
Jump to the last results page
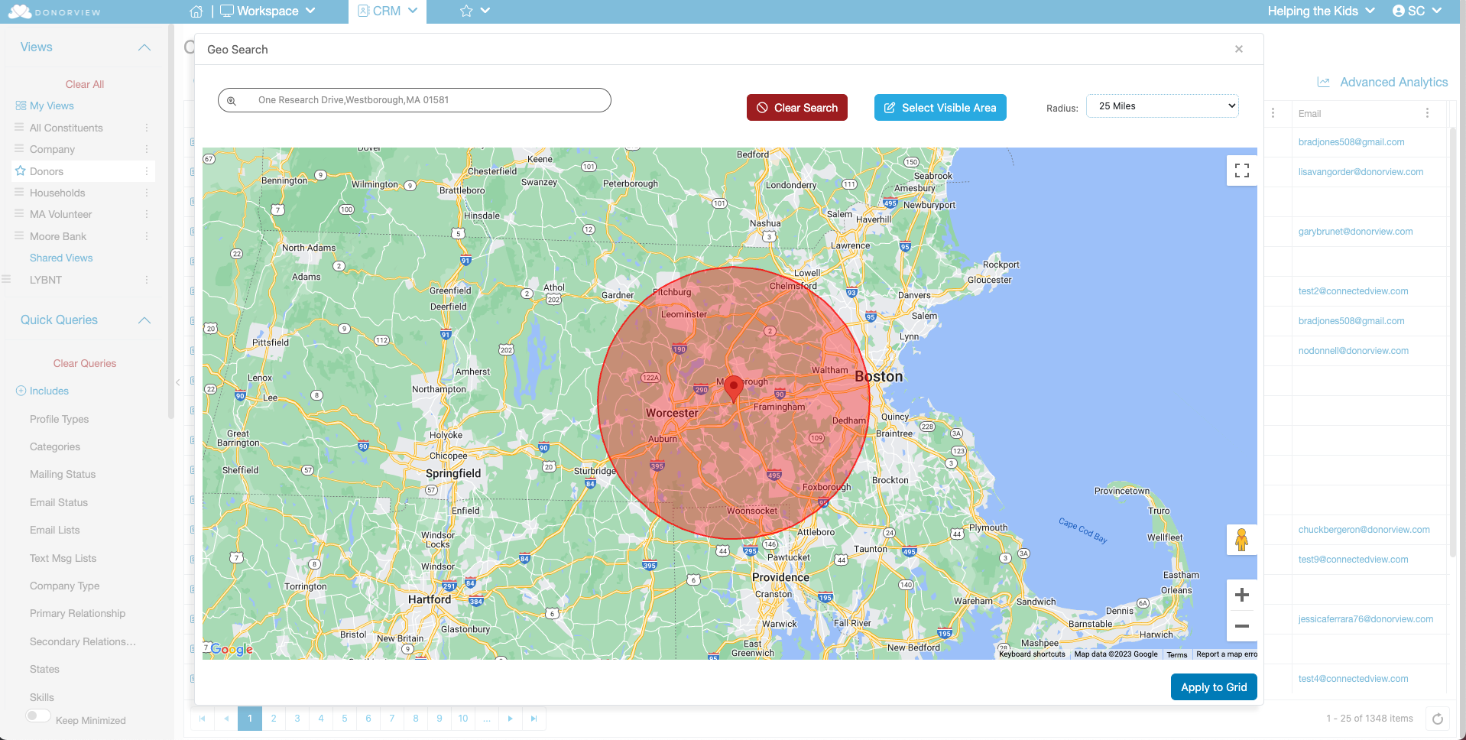pos(534,719)
